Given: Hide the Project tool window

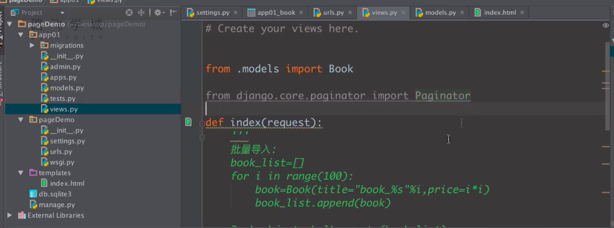Looking at the screenshot, I should (173, 13).
